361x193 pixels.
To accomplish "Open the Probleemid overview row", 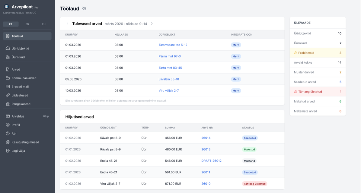I will pyautogui.click(x=318, y=53).
